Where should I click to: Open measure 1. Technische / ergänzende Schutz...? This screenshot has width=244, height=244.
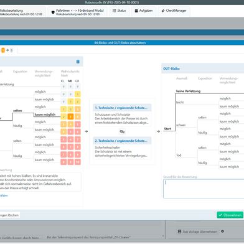[122, 108]
